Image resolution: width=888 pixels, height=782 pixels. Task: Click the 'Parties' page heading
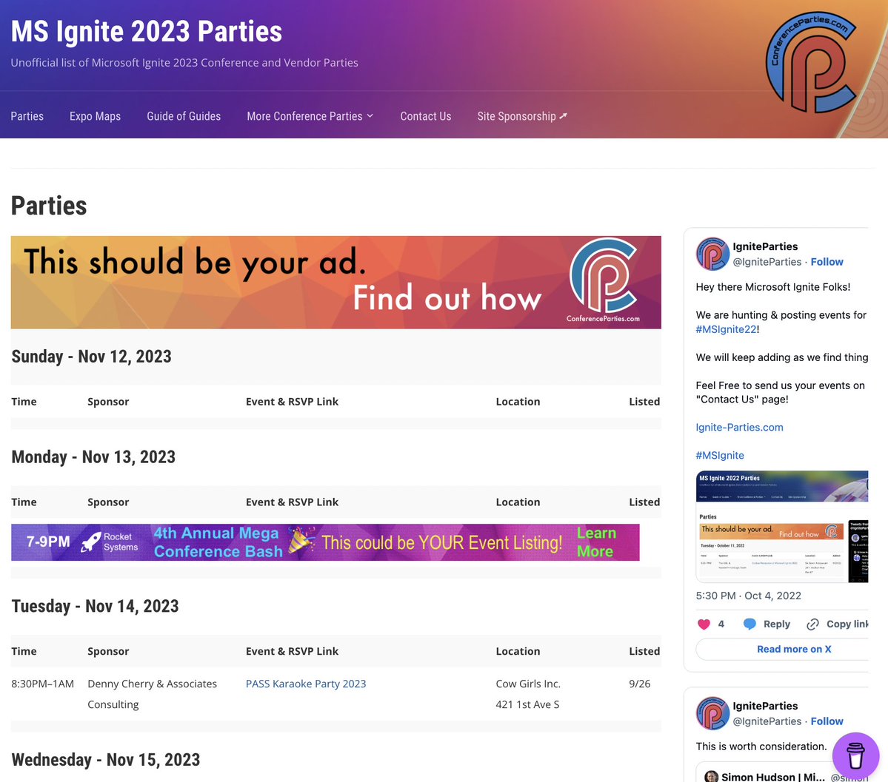pyautogui.click(x=49, y=206)
